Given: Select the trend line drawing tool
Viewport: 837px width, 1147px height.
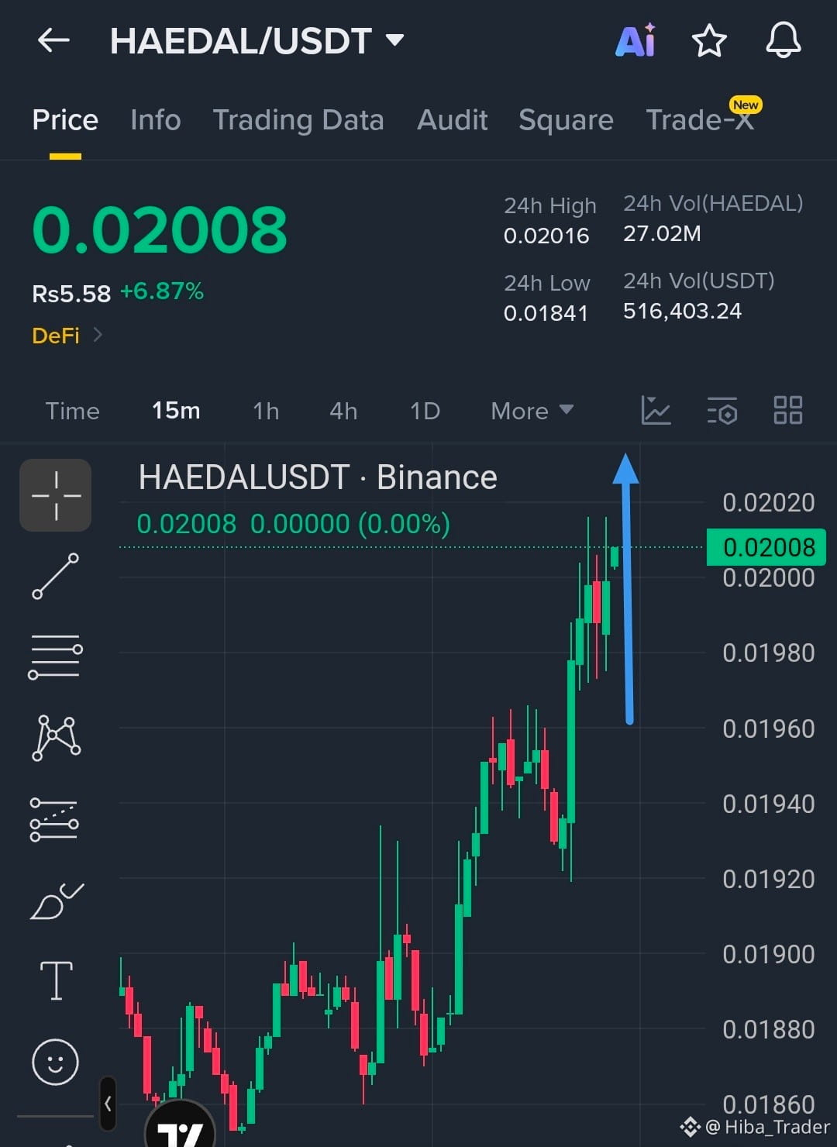Looking at the screenshot, I should [x=56, y=576].
